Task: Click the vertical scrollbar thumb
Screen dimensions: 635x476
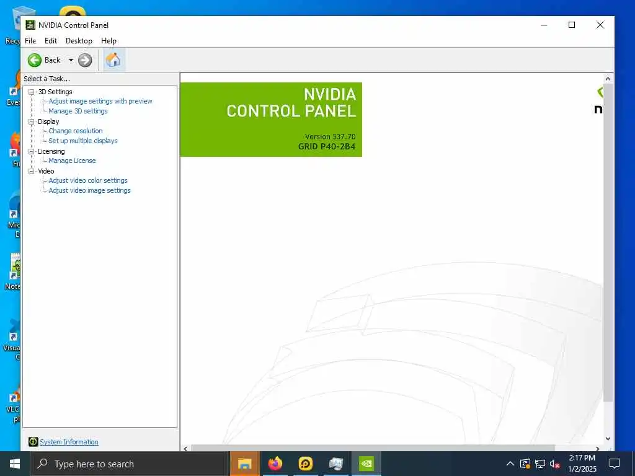Action: (x=608, y=242)
